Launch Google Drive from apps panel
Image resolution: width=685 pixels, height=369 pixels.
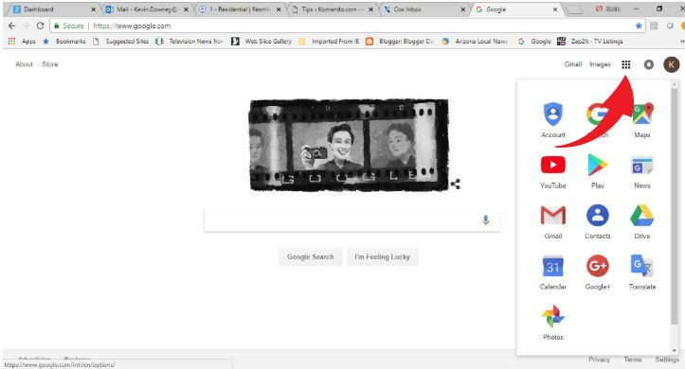coord(641,216)
